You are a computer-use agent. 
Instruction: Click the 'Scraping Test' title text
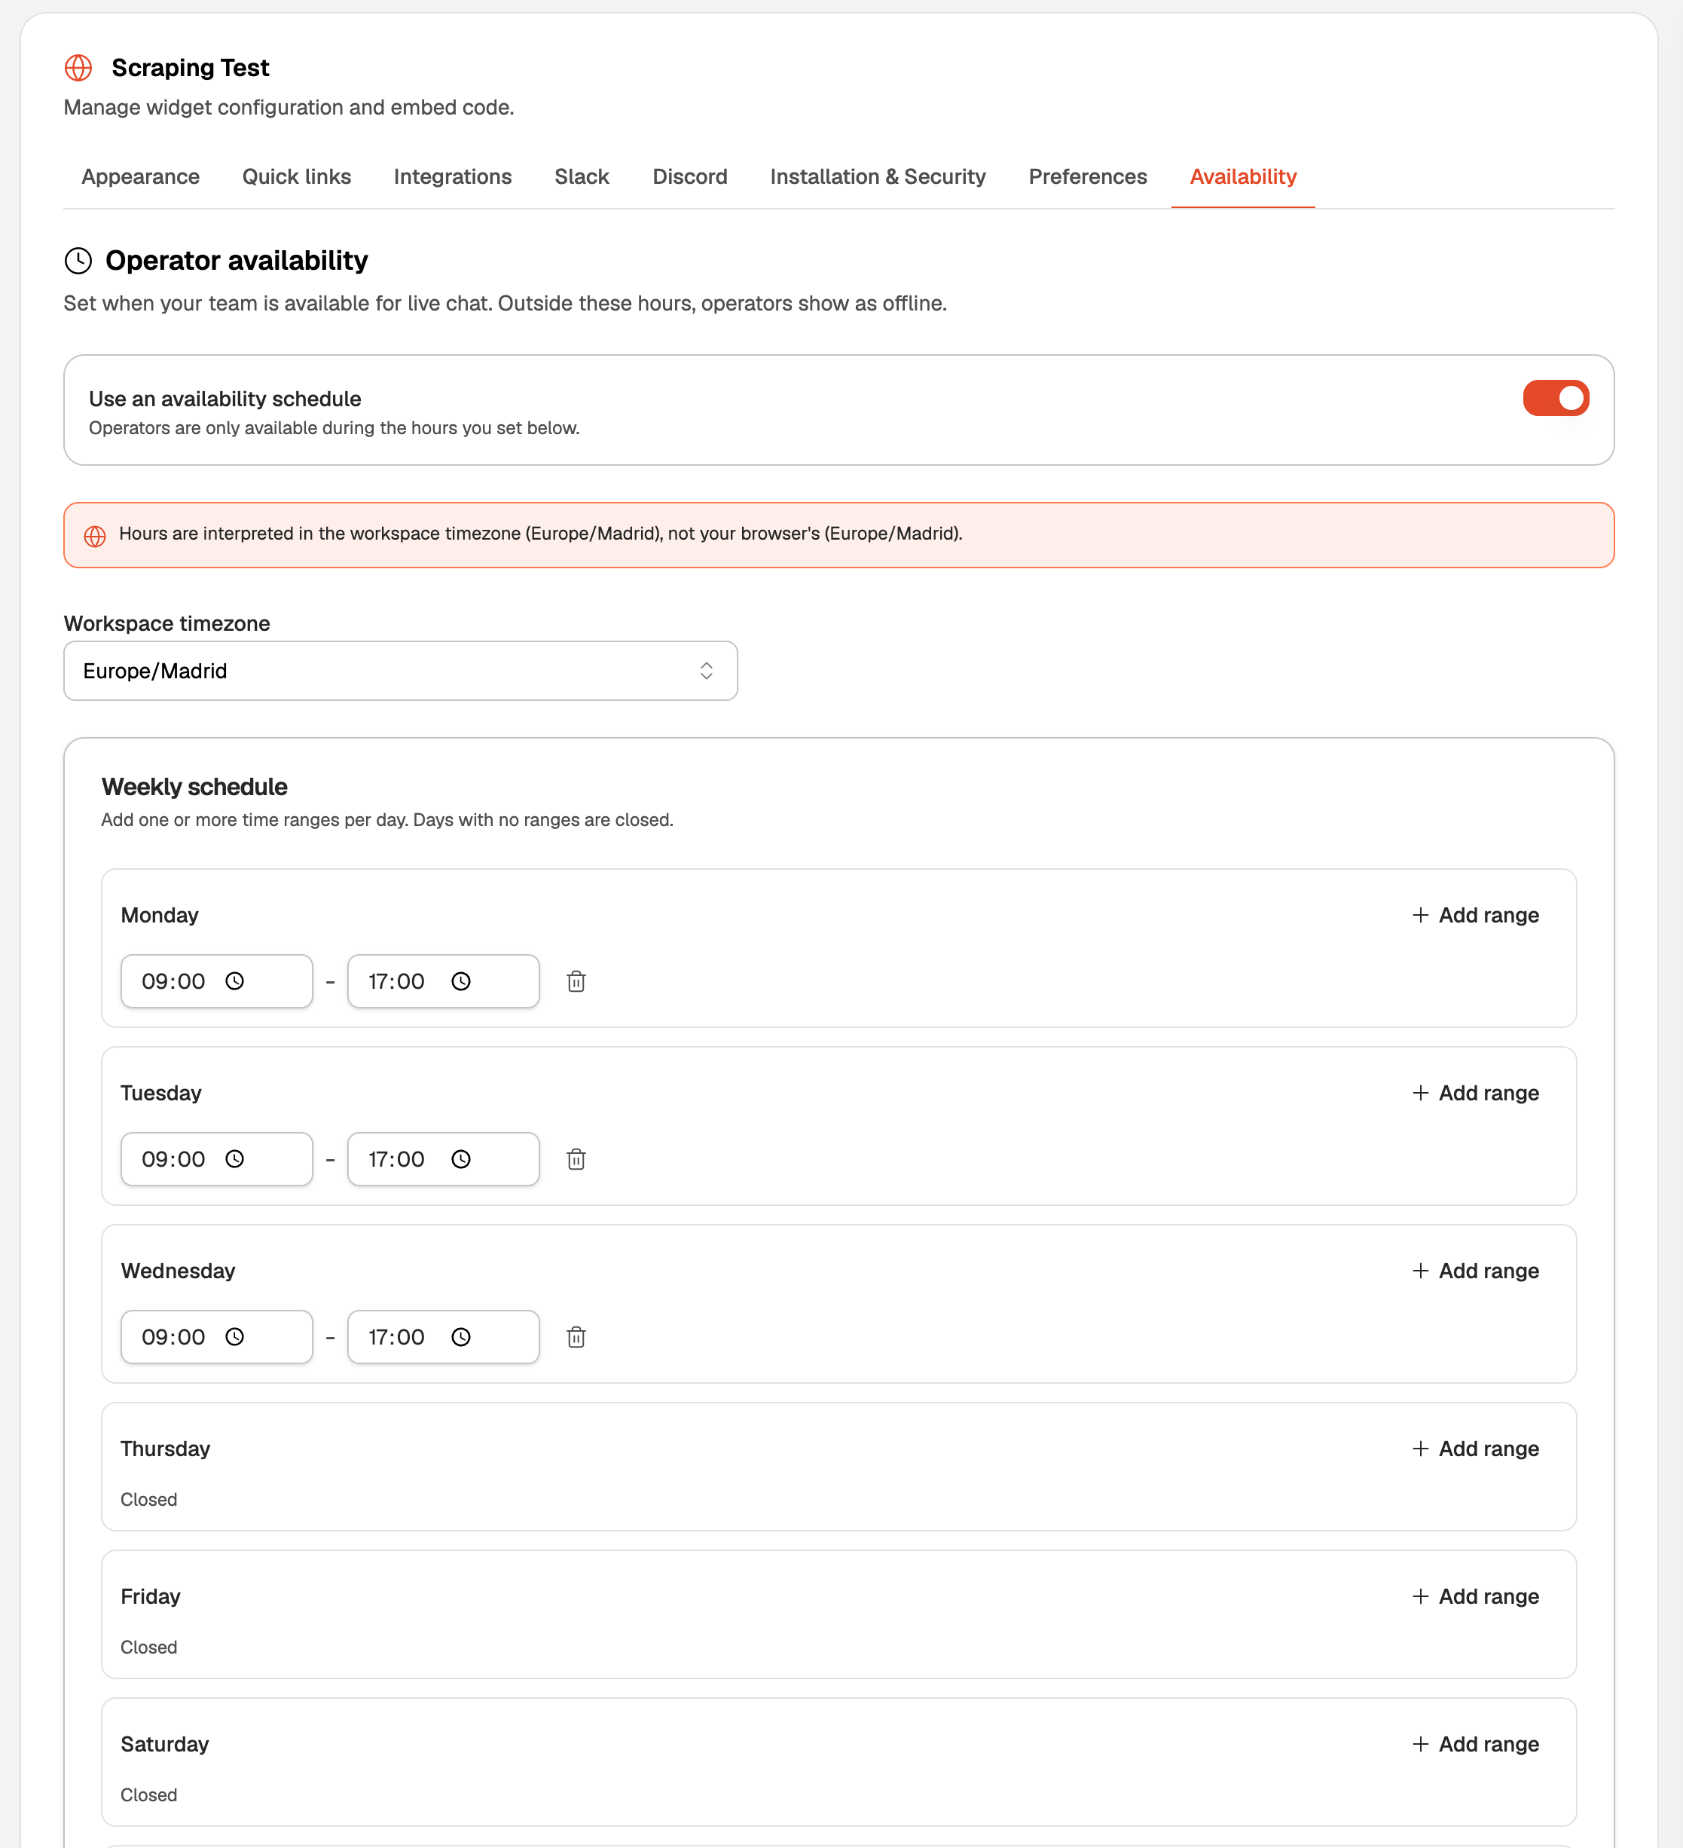(x=191, y=68)
